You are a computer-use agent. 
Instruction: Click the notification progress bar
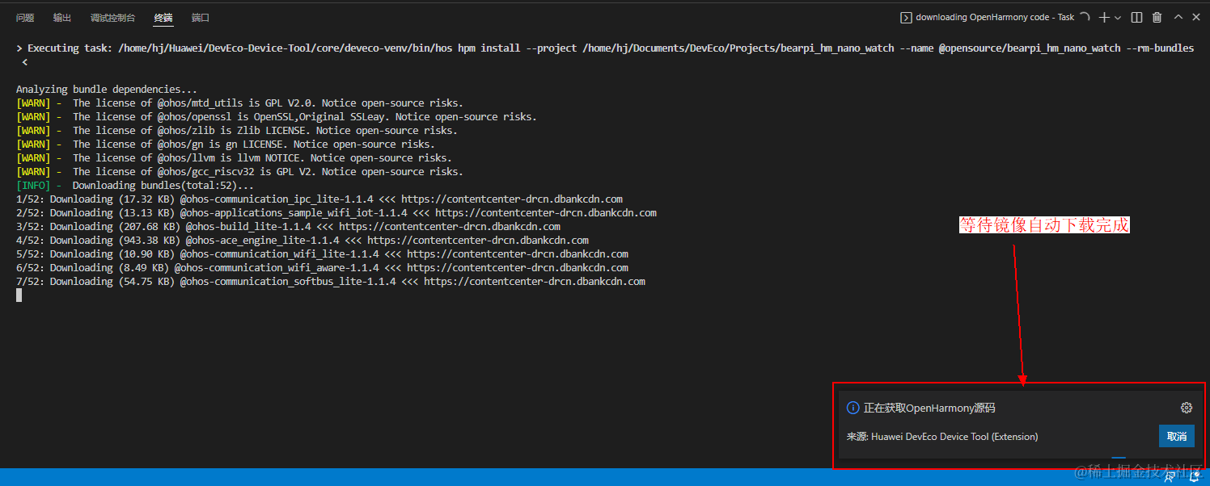point(1119,458)
